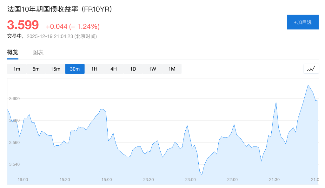
Task: Click the 3.600 y-axis price label
Action: click(x=14, y=98)
